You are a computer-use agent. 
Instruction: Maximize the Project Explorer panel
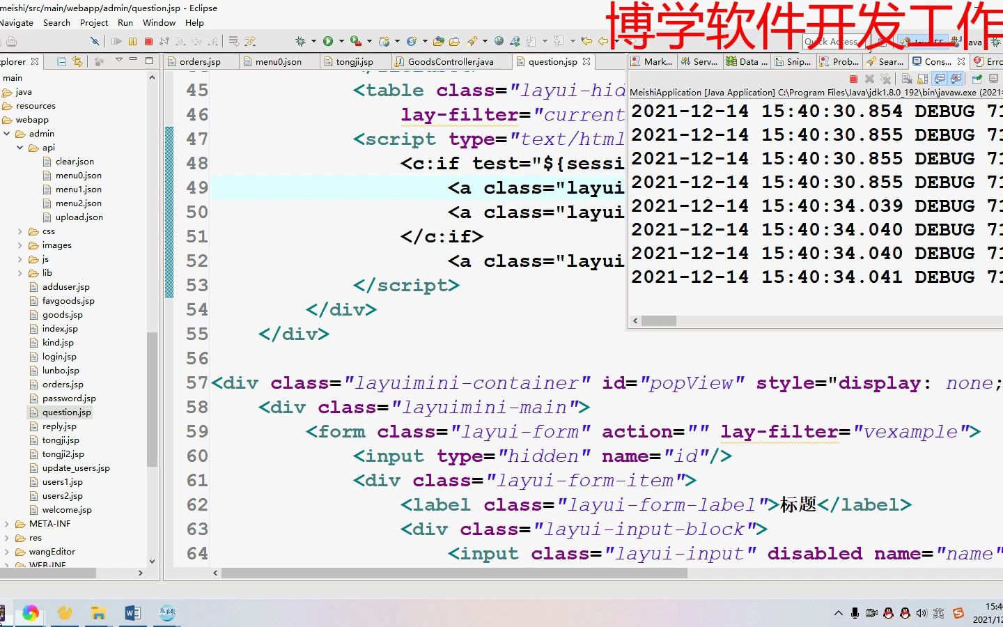148,61
